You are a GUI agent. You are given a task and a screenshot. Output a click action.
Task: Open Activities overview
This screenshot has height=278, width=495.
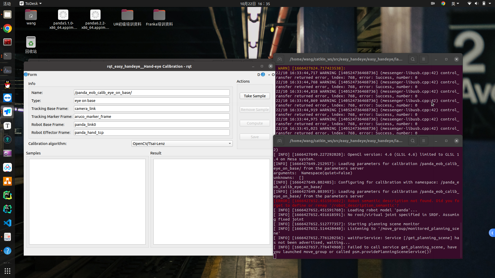point(7,4)
